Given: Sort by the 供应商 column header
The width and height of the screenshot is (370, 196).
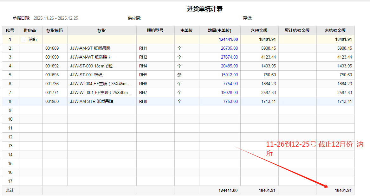Looking at the screenshot, I should (30, 31).
